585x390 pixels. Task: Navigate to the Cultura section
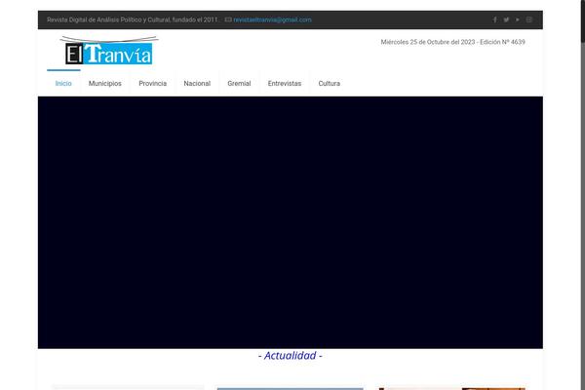pyautogui.click(x=330, y=83)
